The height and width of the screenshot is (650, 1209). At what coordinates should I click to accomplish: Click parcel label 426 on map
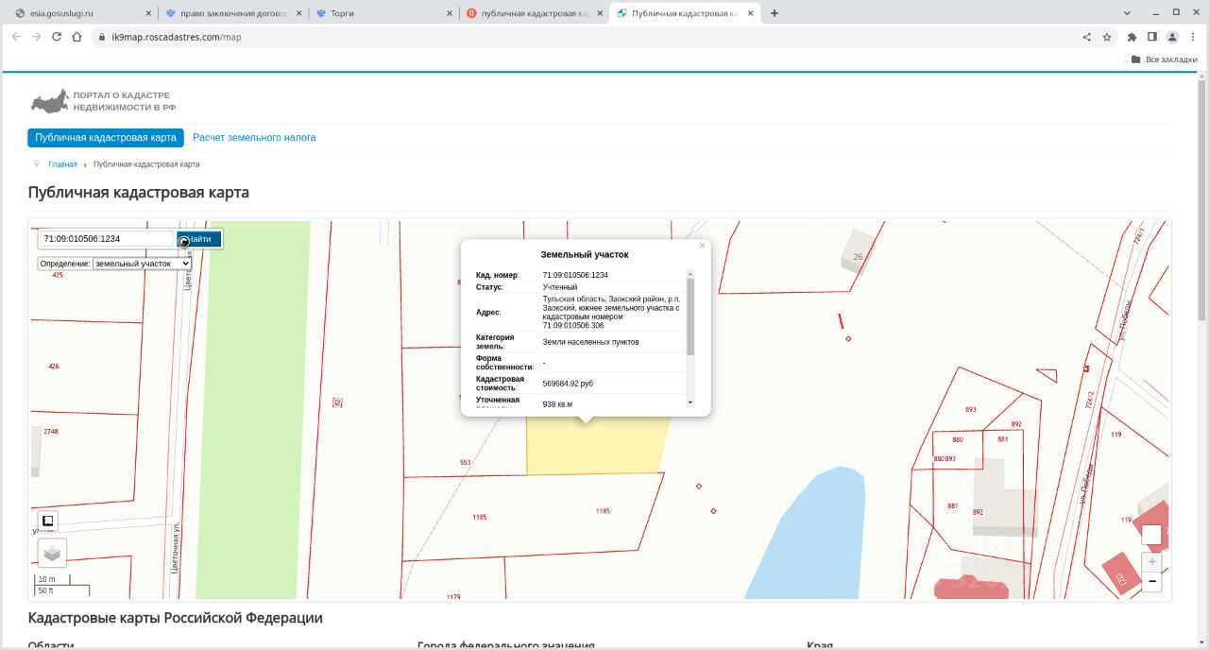53,367
